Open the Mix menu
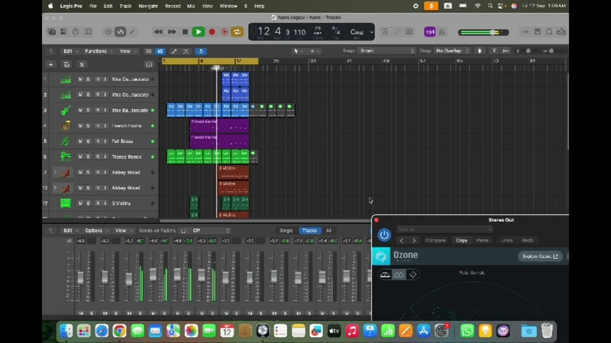The height and width of the screenshot is (343, 611). pyautogui.click(x=191, y=6)
